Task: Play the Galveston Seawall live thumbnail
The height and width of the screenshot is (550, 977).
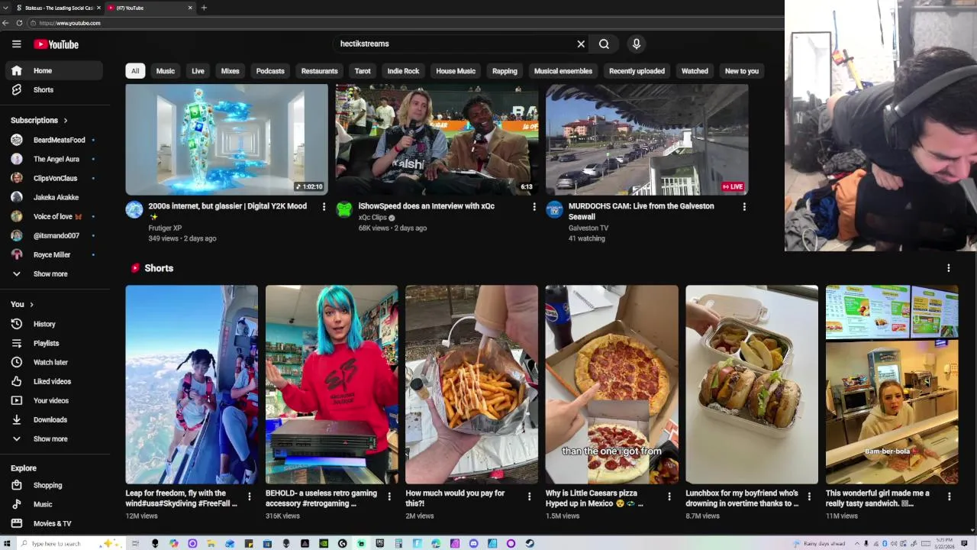Action: [647, 140]
